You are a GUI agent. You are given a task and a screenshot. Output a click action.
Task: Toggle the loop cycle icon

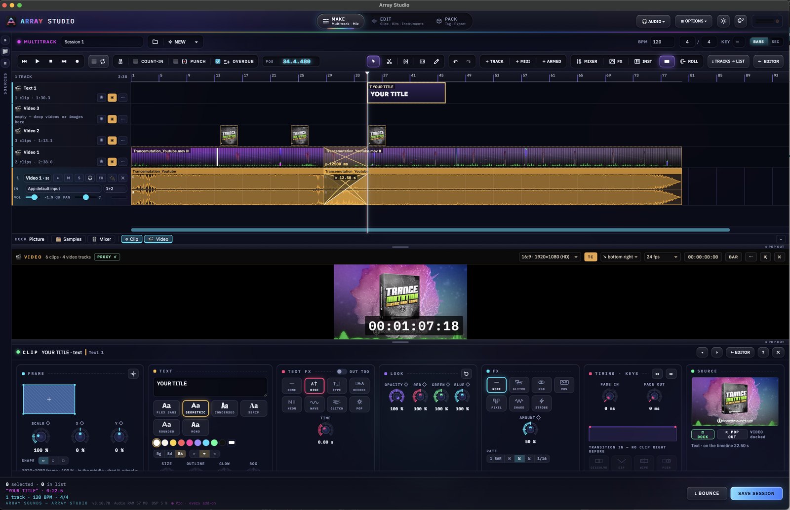[x=103, y=62]
